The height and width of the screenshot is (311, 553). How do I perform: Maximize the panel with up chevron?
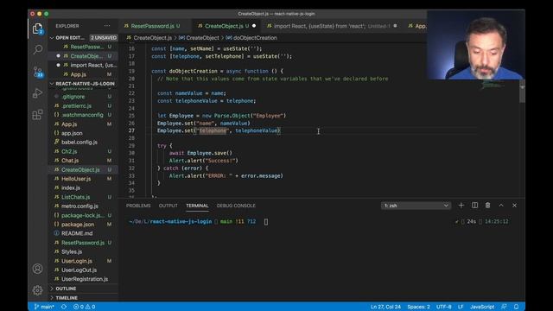501,206
